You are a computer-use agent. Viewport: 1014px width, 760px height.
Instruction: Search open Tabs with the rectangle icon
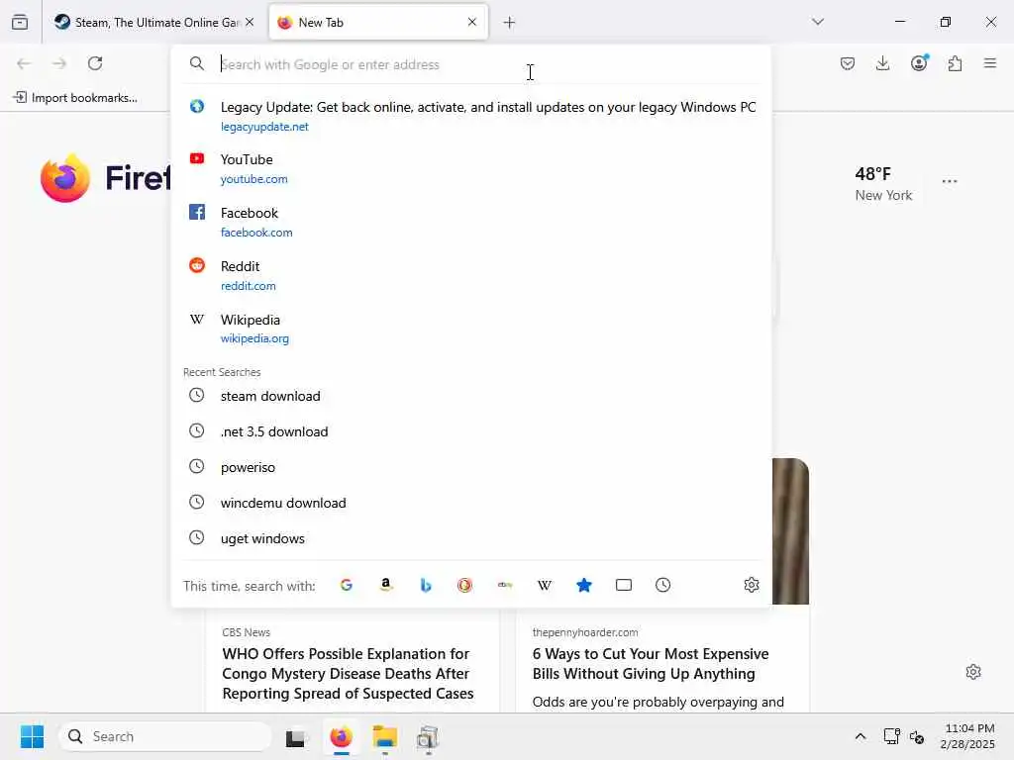tap(624, 585)
